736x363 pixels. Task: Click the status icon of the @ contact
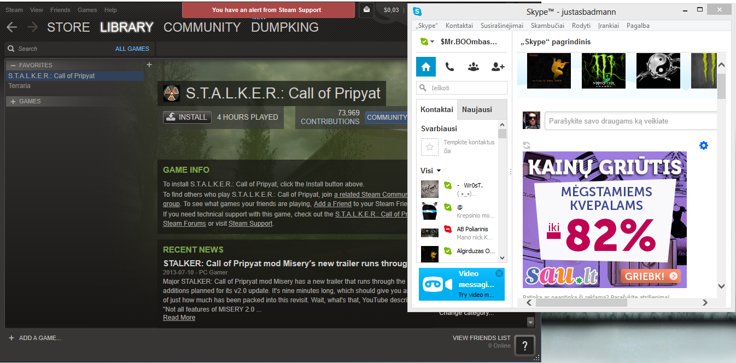447,207
